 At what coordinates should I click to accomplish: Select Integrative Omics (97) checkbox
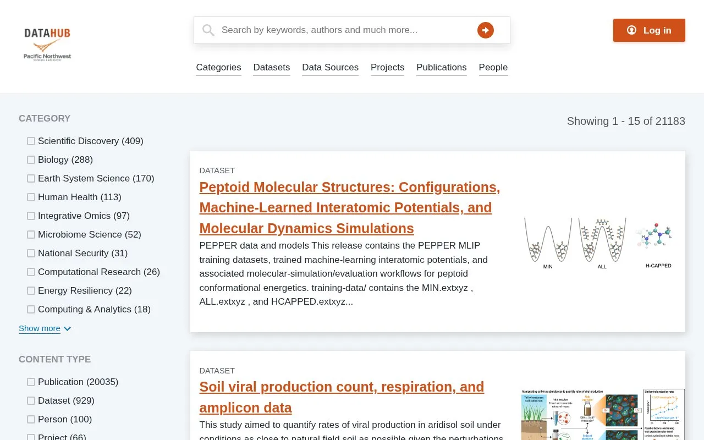(31, 216)
